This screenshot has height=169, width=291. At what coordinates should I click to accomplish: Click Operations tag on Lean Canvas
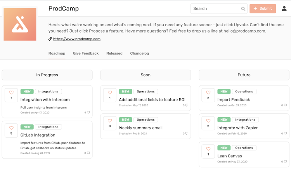[244, 148]
